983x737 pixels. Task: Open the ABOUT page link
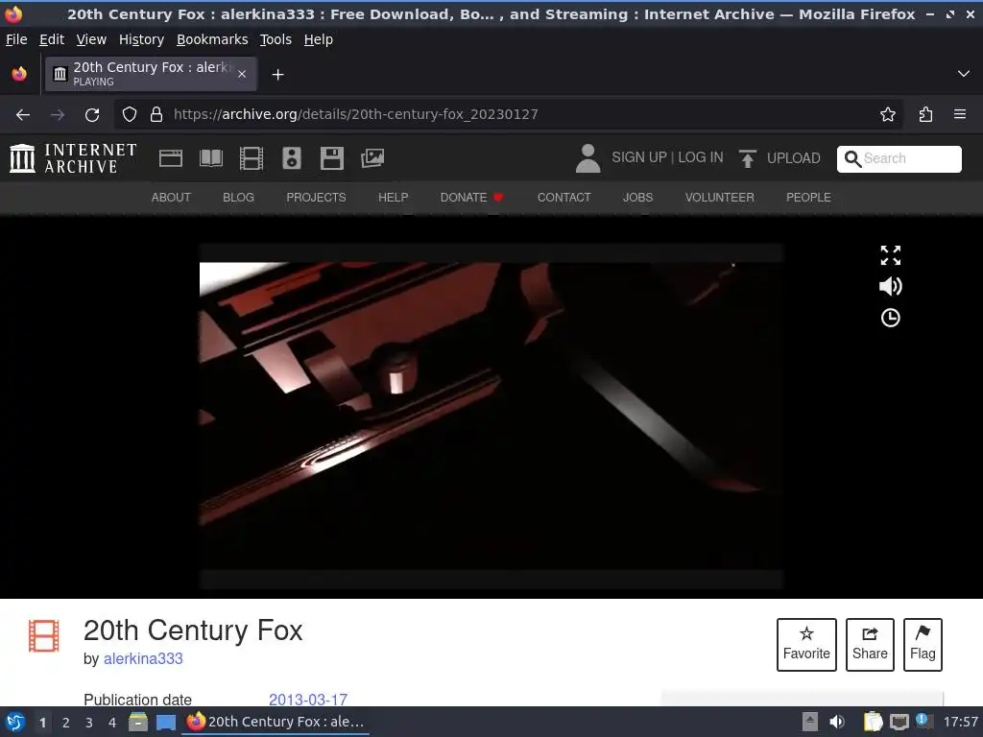[171, 198]
